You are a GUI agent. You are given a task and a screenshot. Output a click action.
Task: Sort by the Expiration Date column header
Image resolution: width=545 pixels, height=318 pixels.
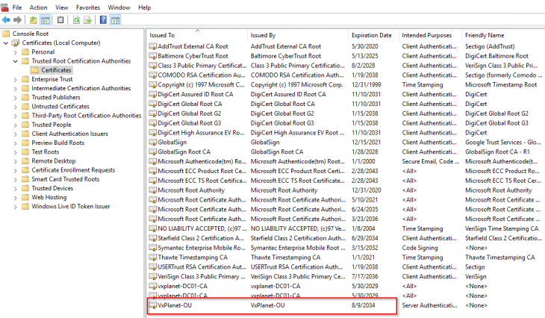pyautogui.click(x=371, y=35)
